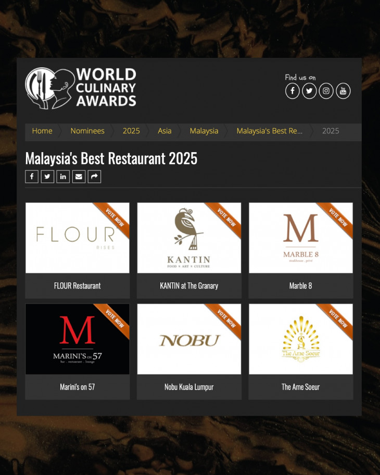
Task: Vote Now ribbon on FLOUR card
Action: [115, 218]
